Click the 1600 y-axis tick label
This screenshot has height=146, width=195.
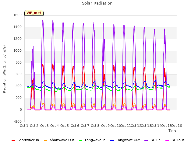[x=18, y=15]
